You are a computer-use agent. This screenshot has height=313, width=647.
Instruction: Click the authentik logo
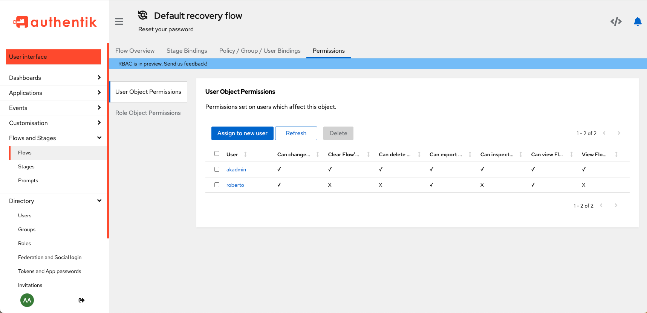click(x=55, y=22)
